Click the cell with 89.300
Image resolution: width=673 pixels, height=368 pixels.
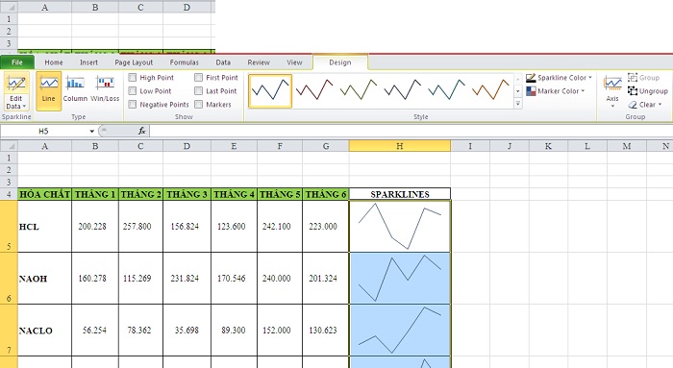(234, 331)
